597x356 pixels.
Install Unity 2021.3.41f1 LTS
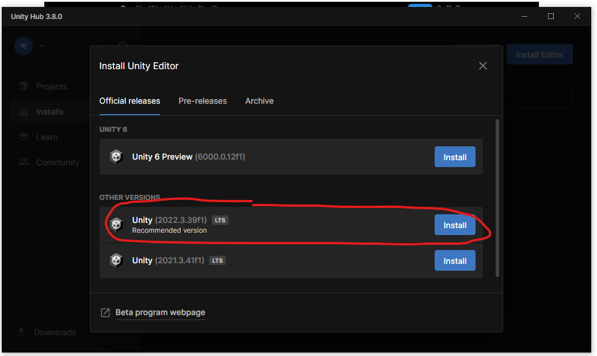(x=455, y=261)
